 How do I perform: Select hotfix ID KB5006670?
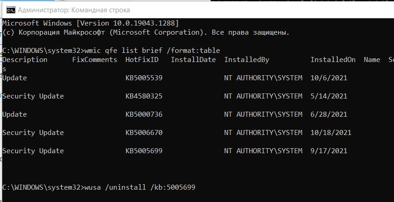[144, 133]
